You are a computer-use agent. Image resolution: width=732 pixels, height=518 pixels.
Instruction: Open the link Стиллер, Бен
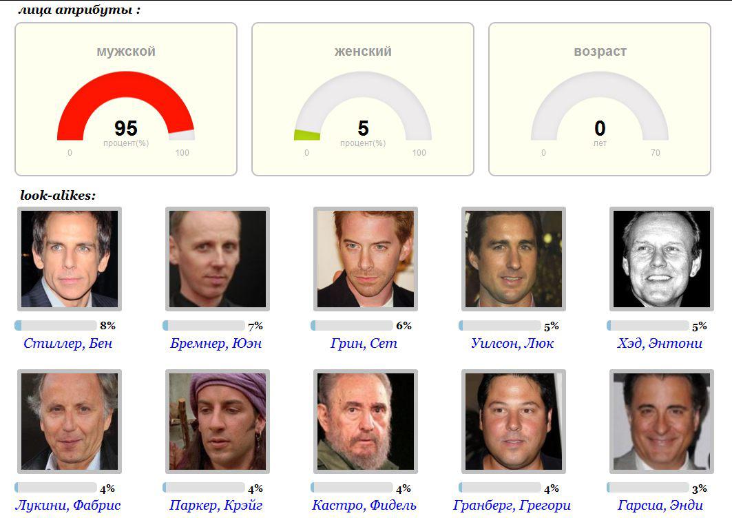[67, 343]
